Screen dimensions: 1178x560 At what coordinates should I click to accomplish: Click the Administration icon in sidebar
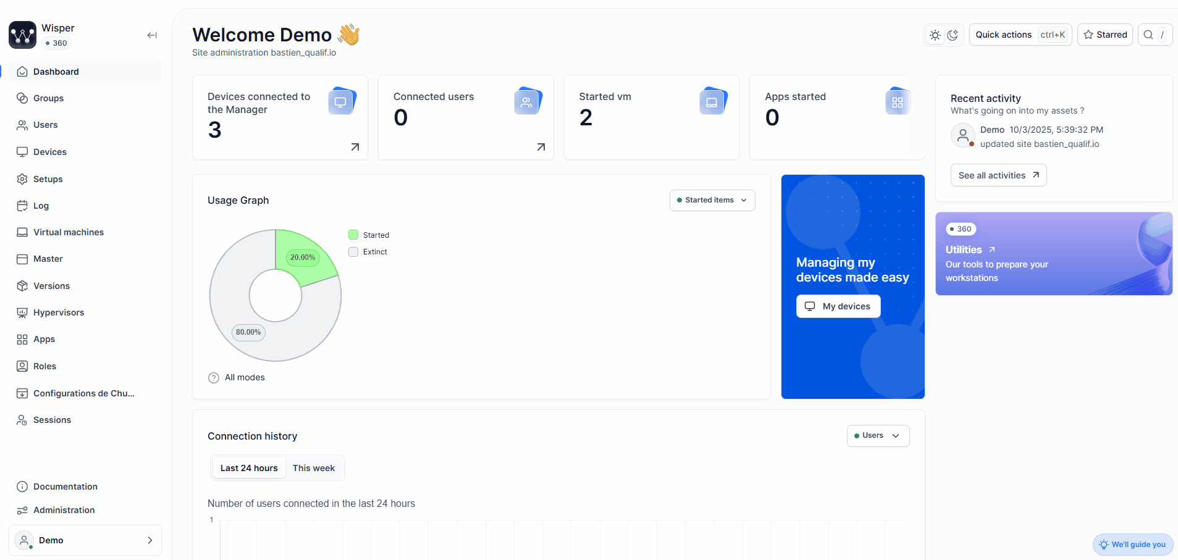(22, 510)
